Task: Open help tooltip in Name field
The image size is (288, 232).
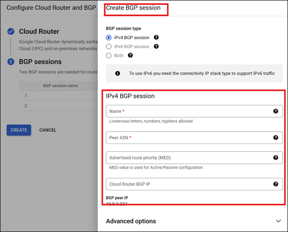Action: 276,111
